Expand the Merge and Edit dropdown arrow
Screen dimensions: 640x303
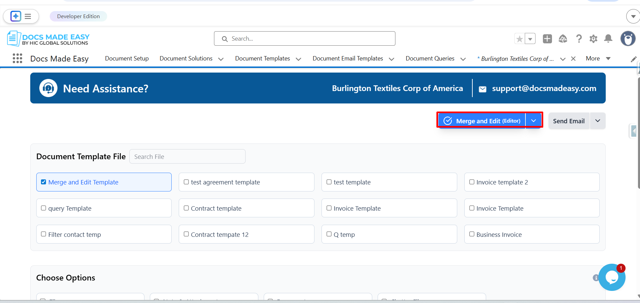(x=534, y=121)
